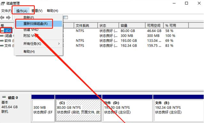Open the 操作(A) menu
204x123 pixels.
click(22, 11)
